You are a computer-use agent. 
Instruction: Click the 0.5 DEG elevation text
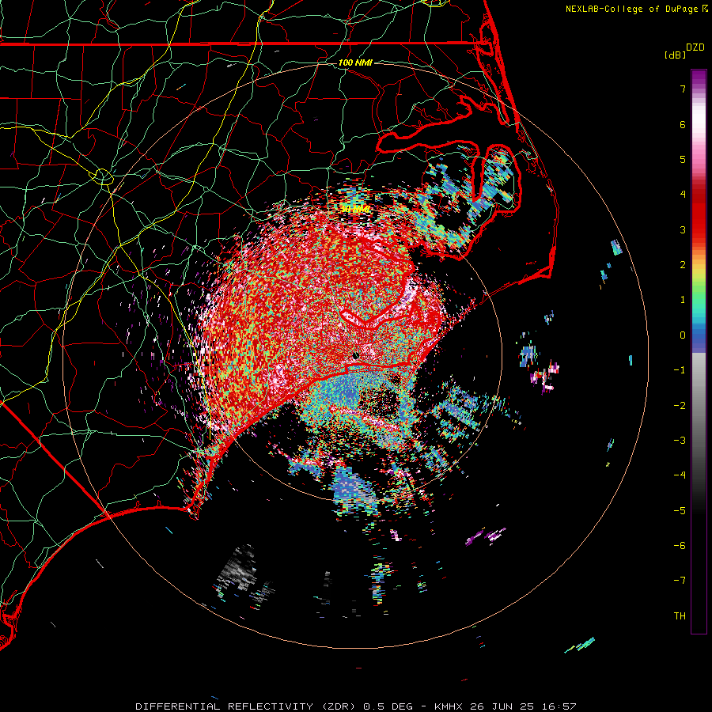388,706
